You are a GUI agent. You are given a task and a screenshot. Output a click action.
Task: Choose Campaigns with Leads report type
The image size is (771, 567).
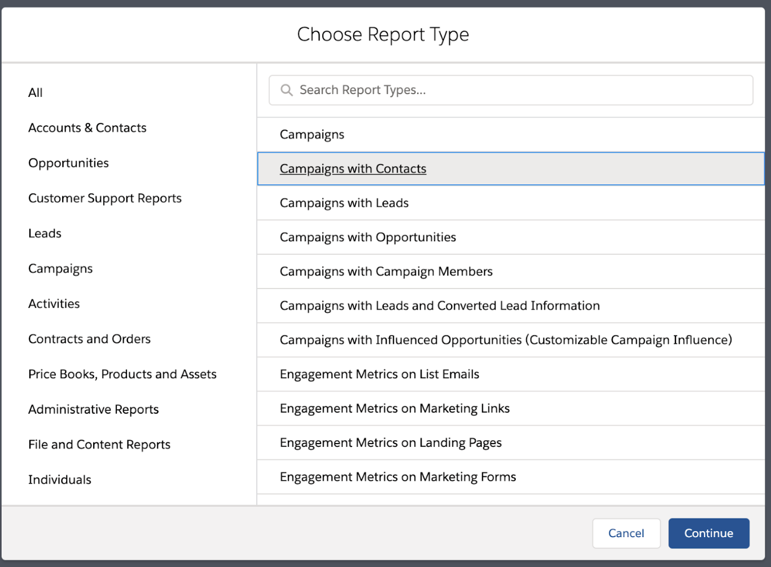[511, 203]
